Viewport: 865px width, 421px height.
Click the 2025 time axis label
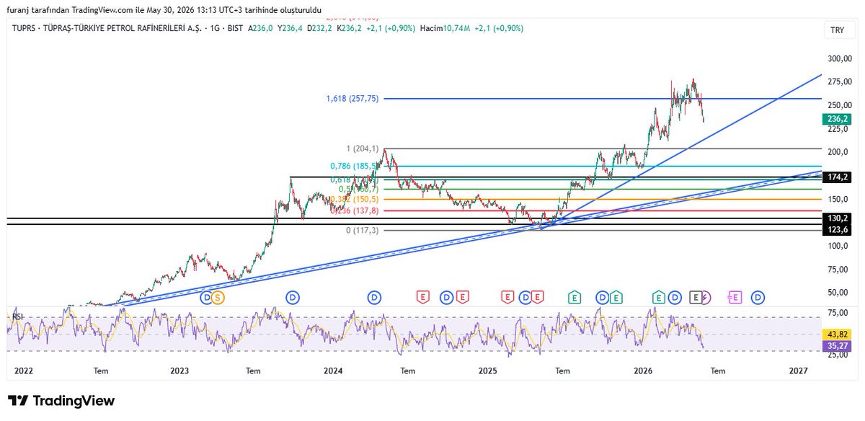488,371
